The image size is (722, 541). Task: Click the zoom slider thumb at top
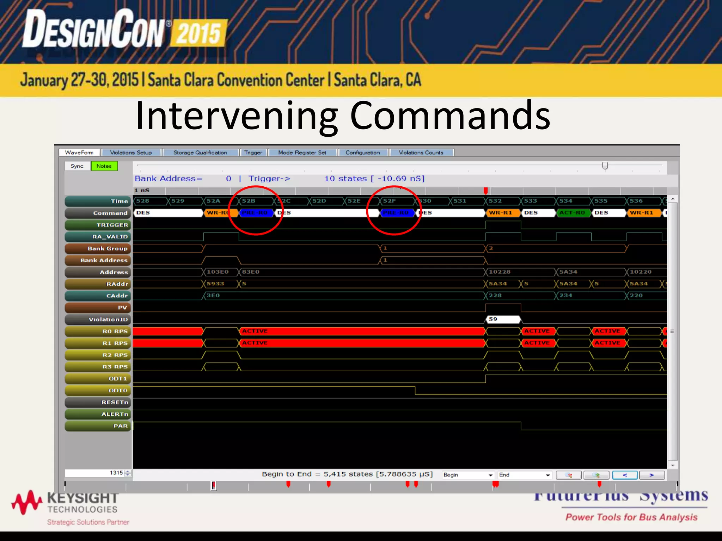point(605,166)
